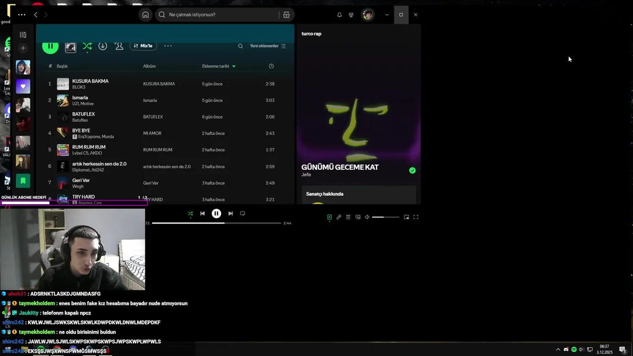Image resolution: width=633 pixels, height=356 pixels.
Task: Open BLOK3 artist link
Action: click(x=79, y=88)
